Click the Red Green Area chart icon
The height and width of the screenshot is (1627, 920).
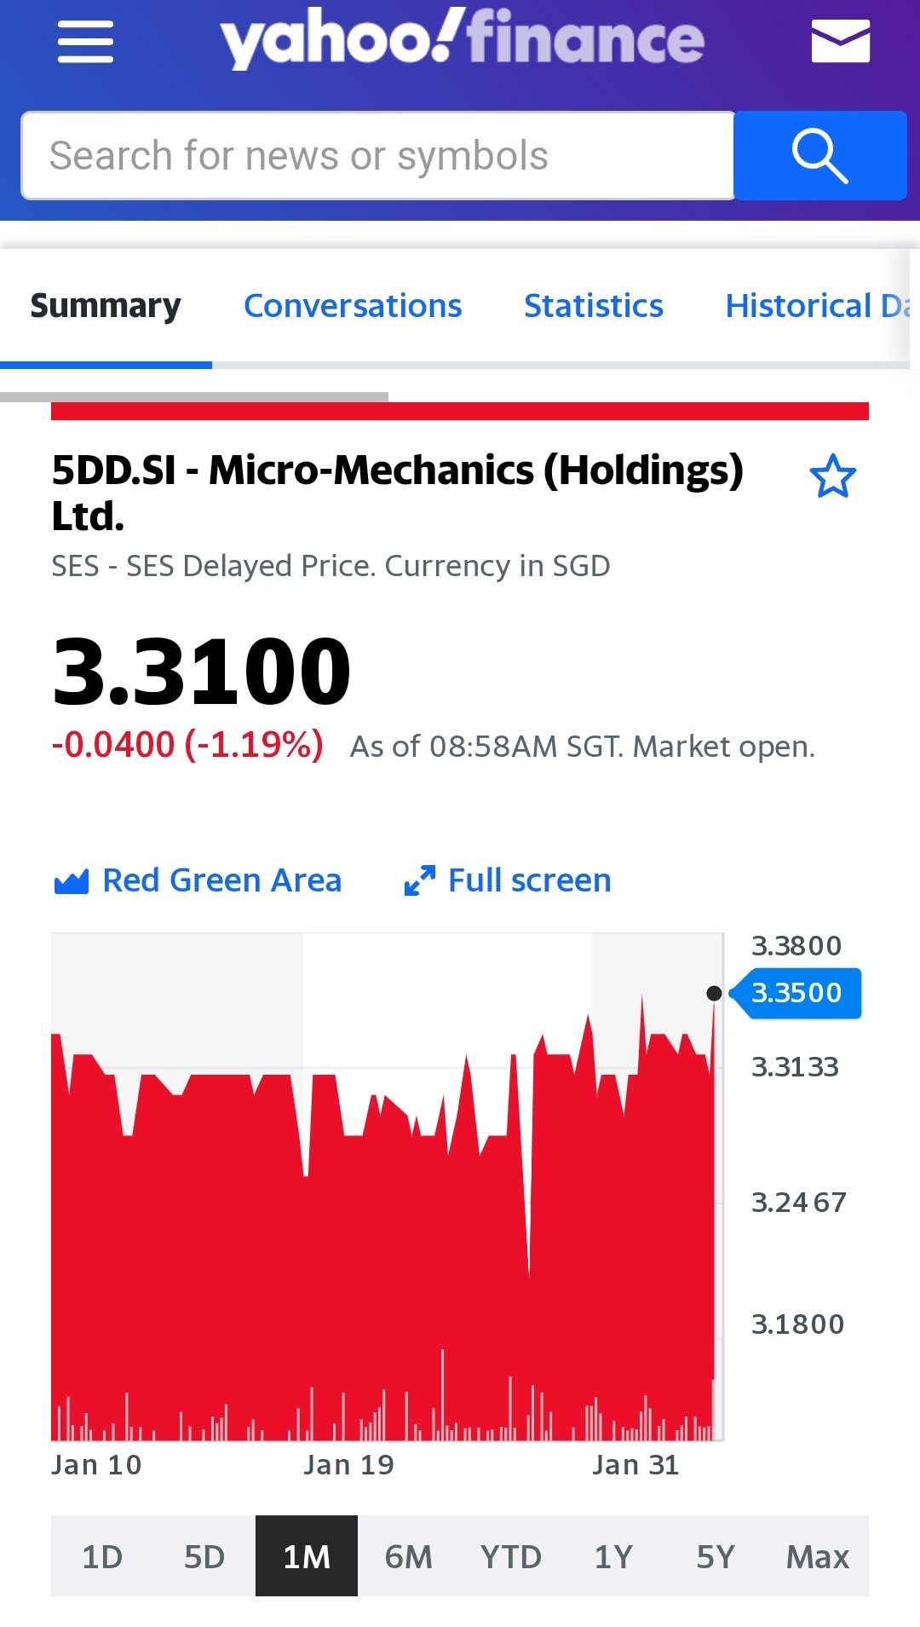[71, 881]
